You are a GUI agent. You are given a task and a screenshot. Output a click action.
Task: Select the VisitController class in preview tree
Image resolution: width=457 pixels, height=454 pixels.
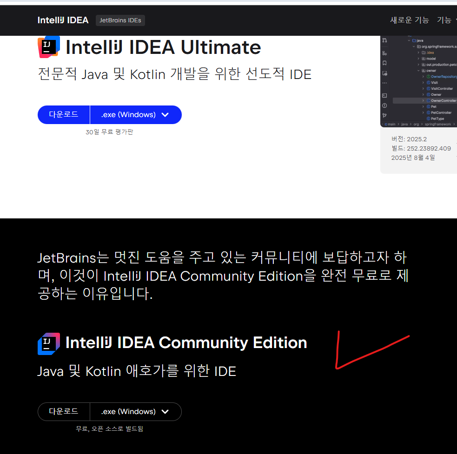tap(440, 89)
